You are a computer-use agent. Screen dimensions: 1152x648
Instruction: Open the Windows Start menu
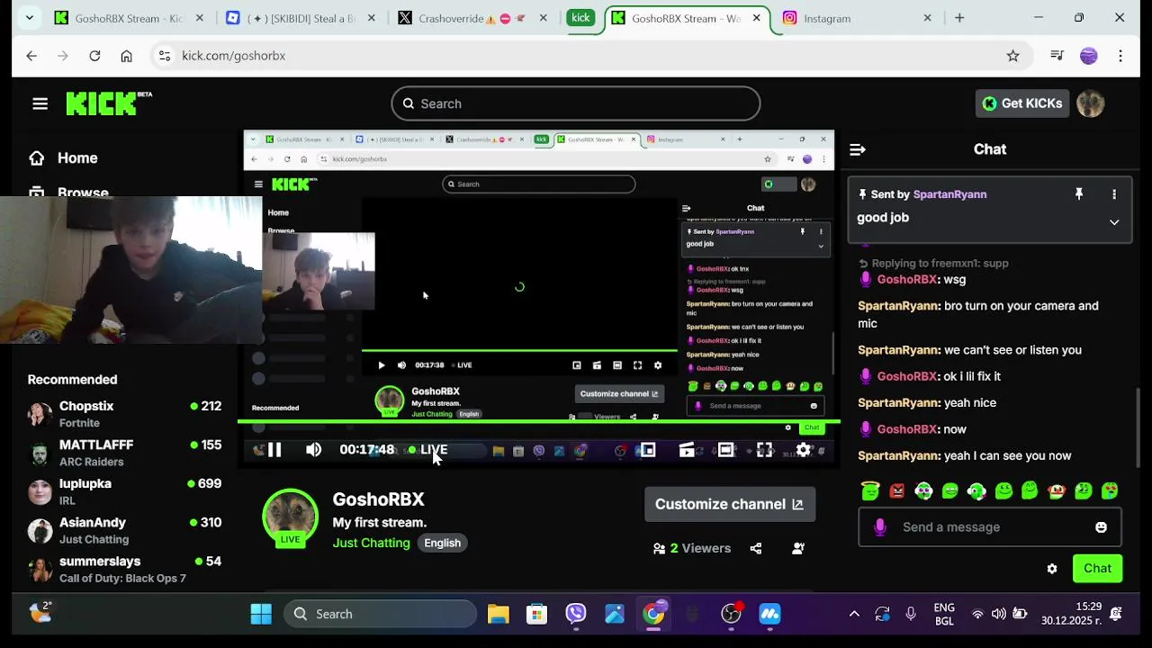pyautogui.click(x=261, y=615)
